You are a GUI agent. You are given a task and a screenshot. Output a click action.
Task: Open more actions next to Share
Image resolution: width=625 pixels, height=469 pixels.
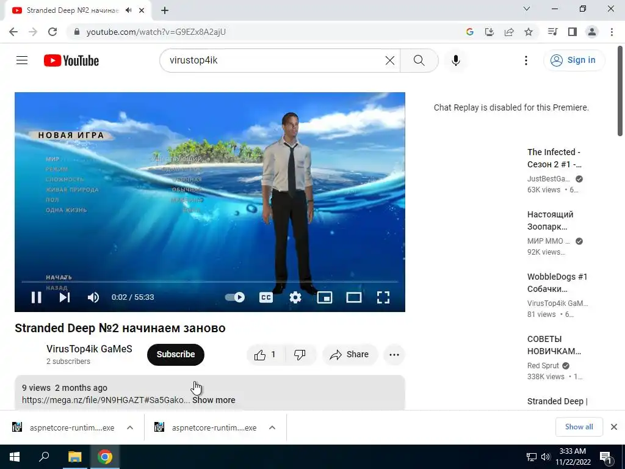pyautogui.click(x=394, y=355)
